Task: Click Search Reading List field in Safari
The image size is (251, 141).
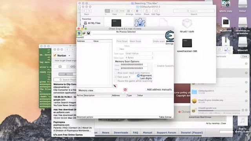Action: coord(65,80)
